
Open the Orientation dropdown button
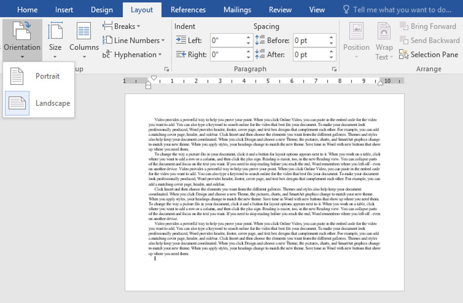pos(22,39)
